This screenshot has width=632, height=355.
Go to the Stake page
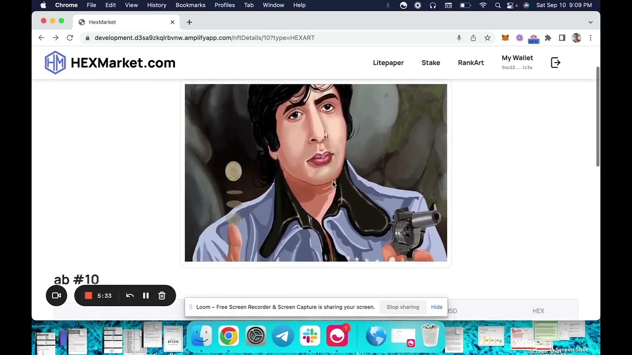[431, 63]
